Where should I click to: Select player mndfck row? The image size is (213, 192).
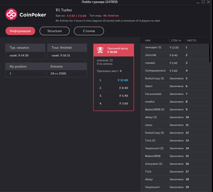[x=175, y=102]
